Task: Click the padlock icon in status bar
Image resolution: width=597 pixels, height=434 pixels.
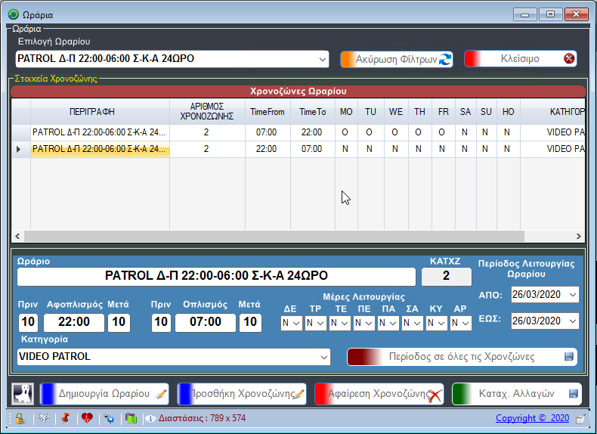Action: (20, 418)
